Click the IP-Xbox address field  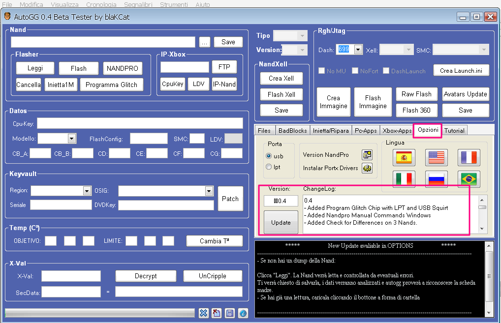185,67
